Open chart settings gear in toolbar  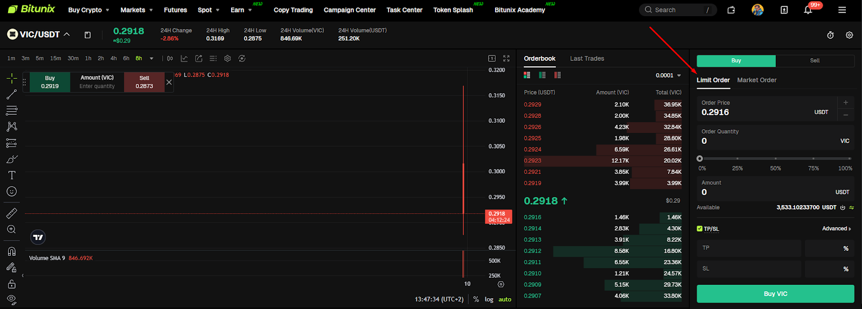click(227, 59)
